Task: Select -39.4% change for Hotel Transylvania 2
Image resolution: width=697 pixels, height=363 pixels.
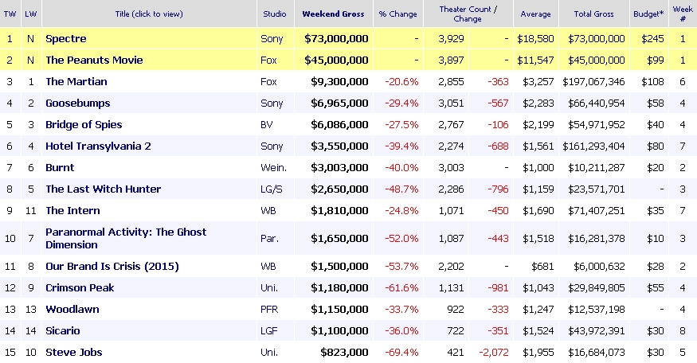Action: click(x=401, y=146)
